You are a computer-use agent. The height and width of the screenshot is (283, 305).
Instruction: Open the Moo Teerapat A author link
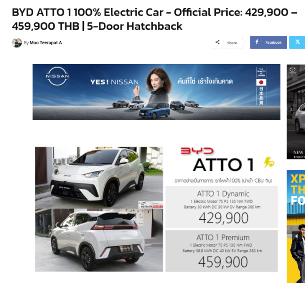(46, 42)
